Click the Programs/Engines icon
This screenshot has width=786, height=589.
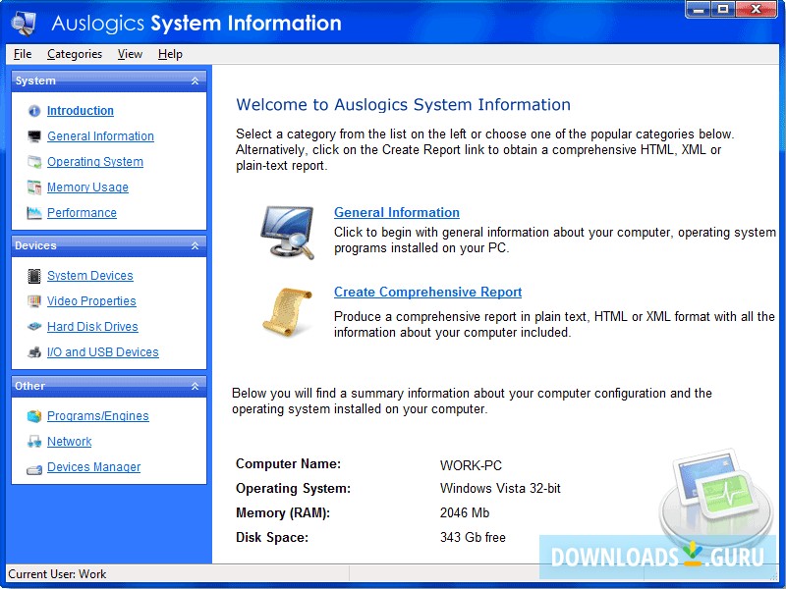34,416
